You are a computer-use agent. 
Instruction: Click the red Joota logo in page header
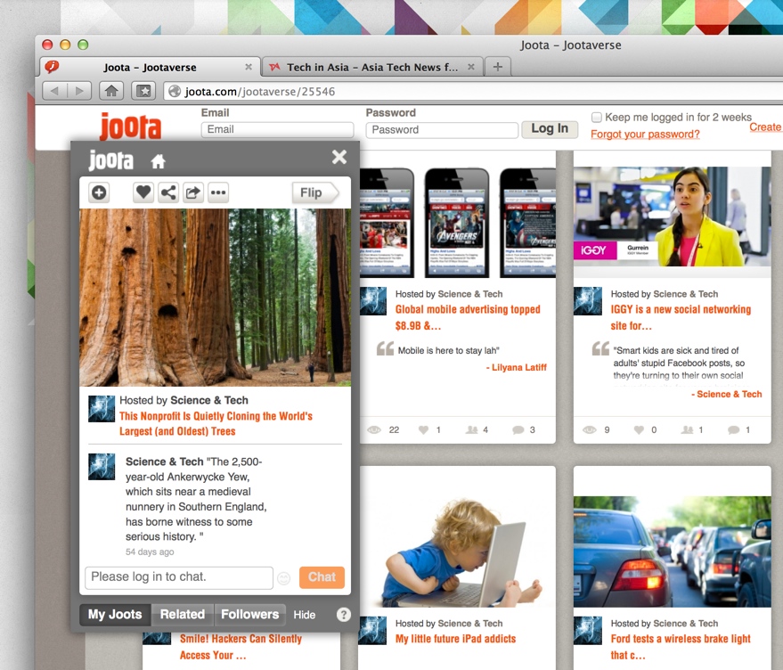130,127
